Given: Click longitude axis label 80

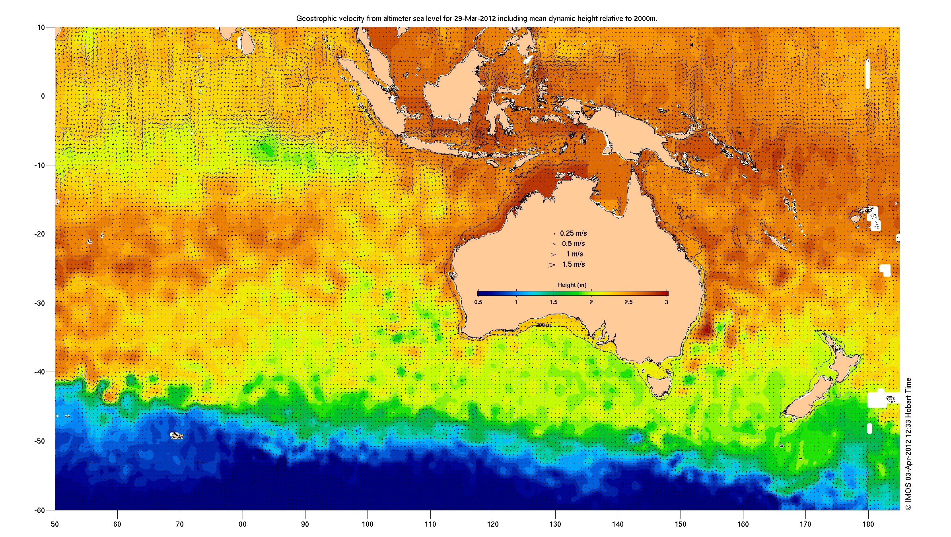Looking at the screenshot, I should tap(243, 524).
